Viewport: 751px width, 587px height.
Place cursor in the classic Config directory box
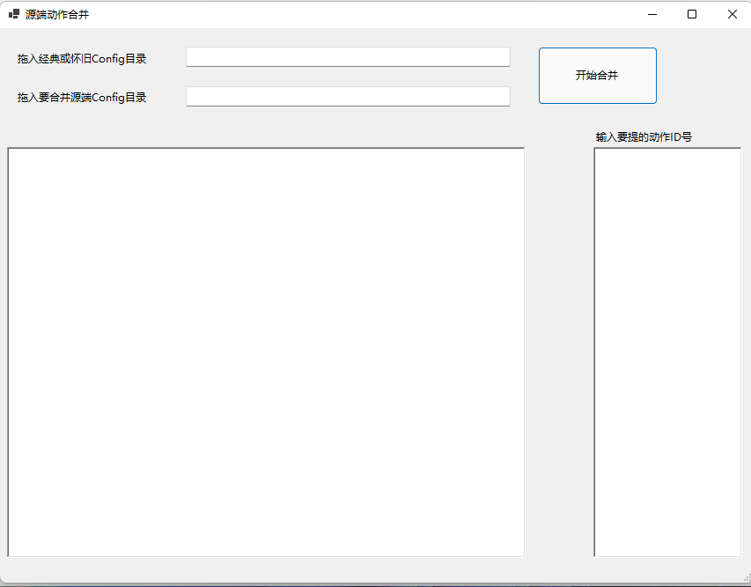tap(348, 57)
